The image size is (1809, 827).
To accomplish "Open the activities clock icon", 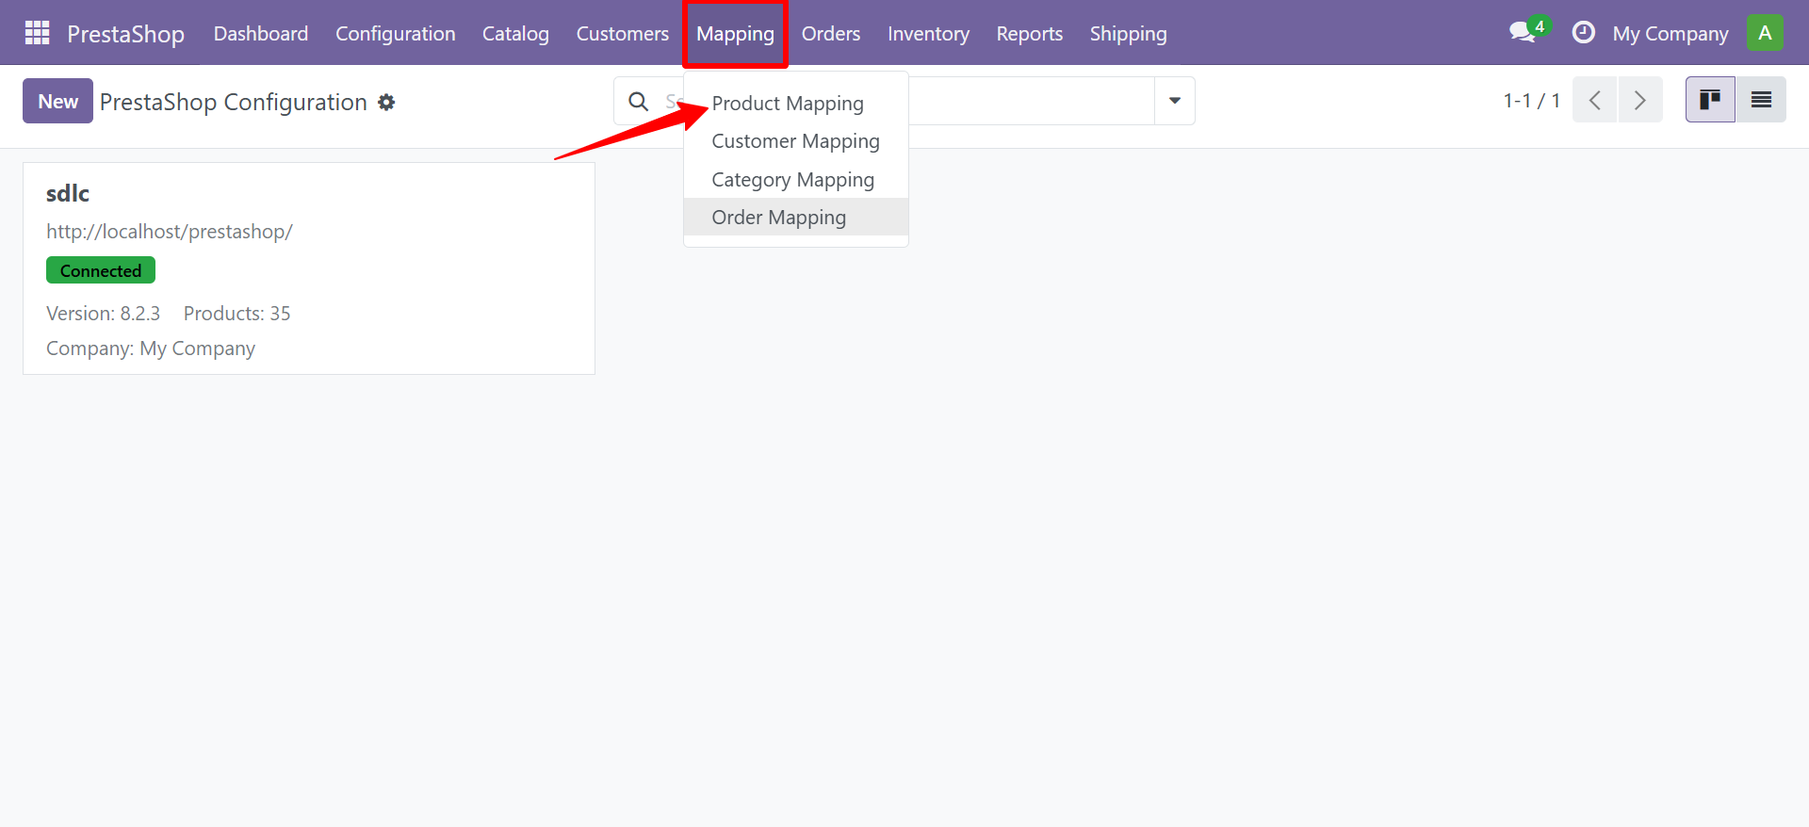I will [1583, 33].
